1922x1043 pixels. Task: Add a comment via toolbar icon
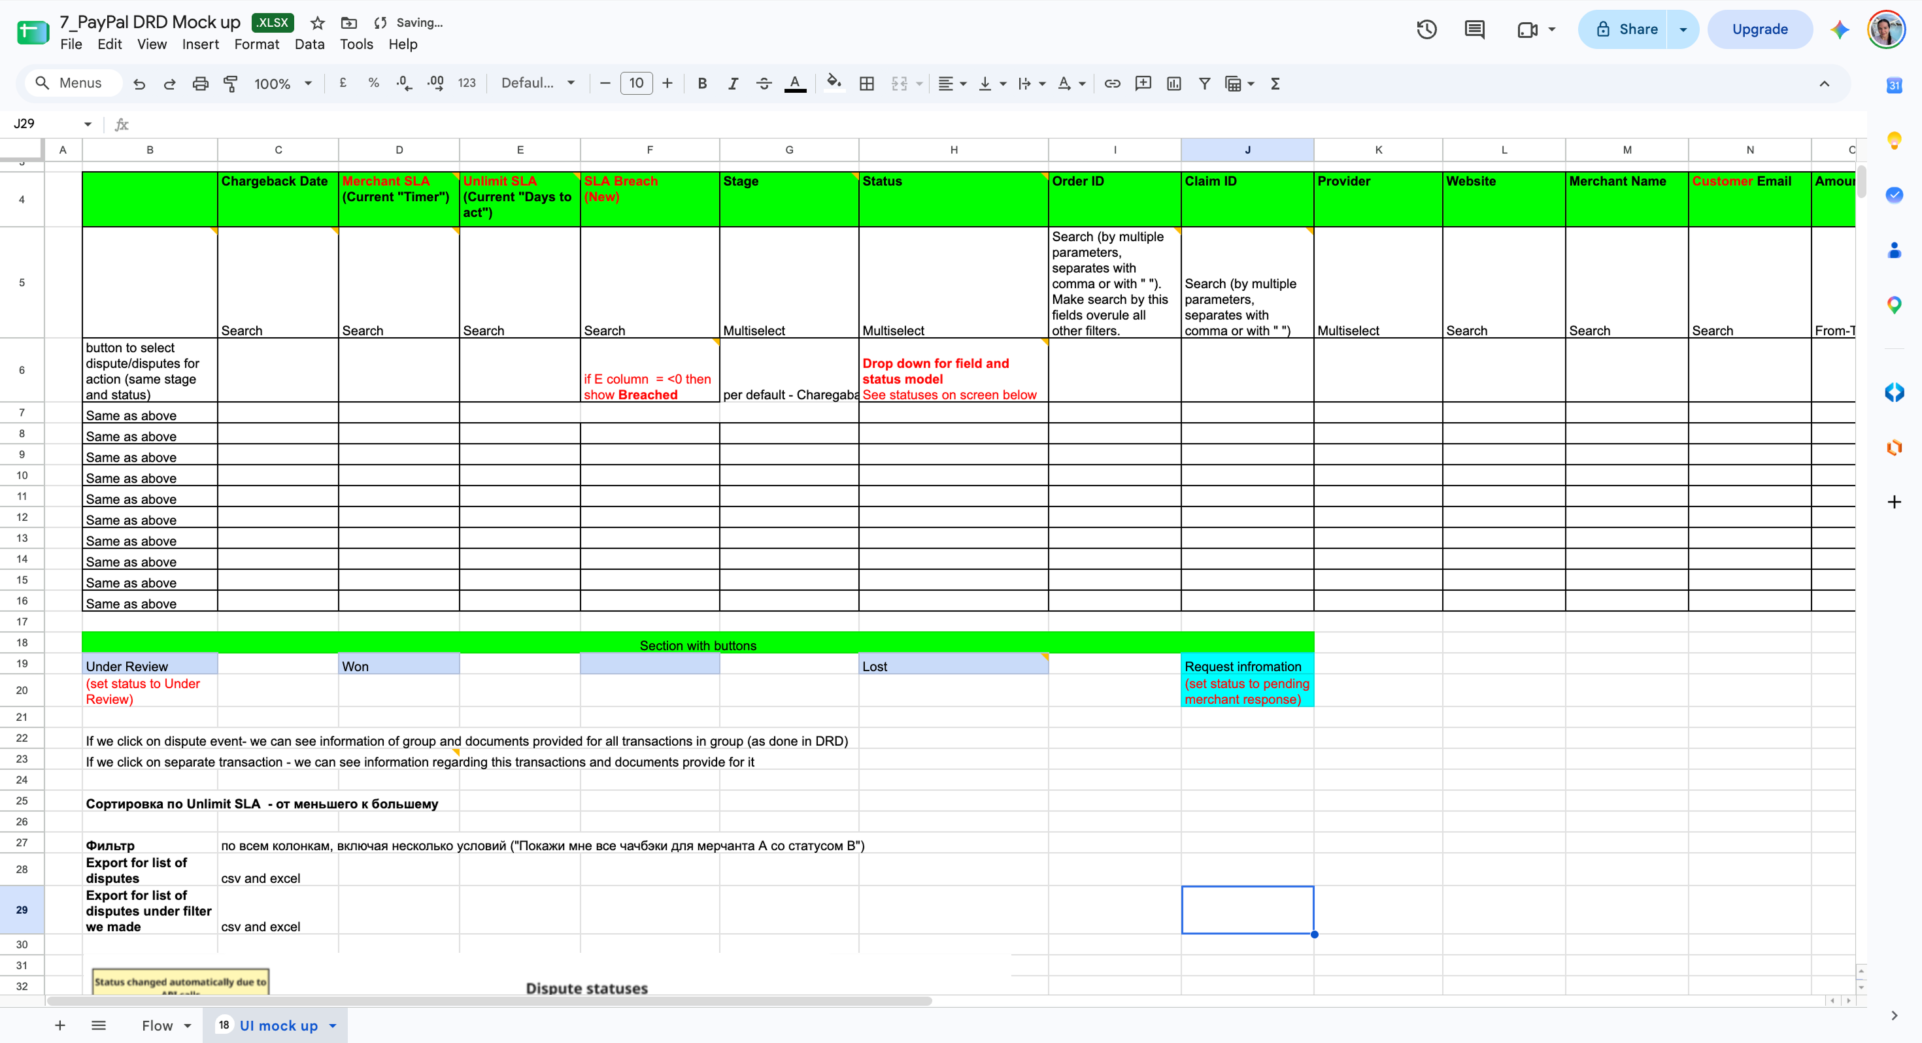[1142, 84]
